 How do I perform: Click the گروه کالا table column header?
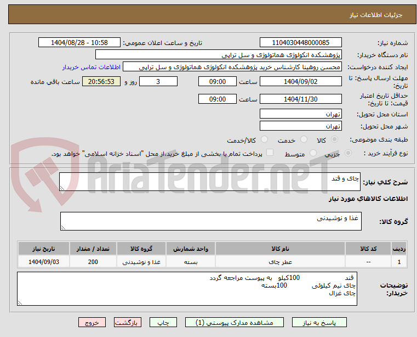[141, 249]
